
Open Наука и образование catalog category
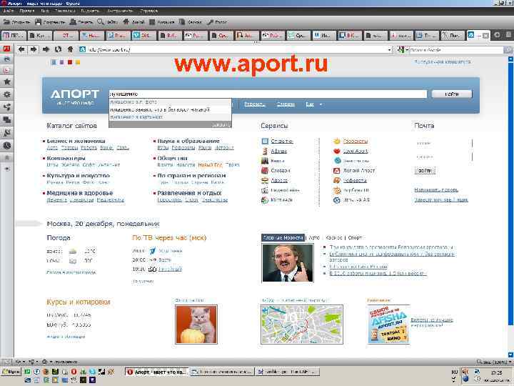tap(188, 141)
